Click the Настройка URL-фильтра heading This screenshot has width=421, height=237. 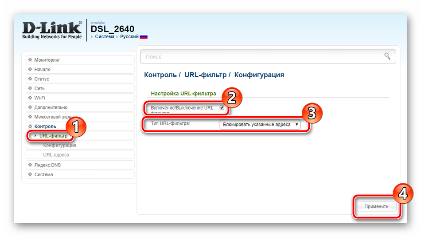183,93
